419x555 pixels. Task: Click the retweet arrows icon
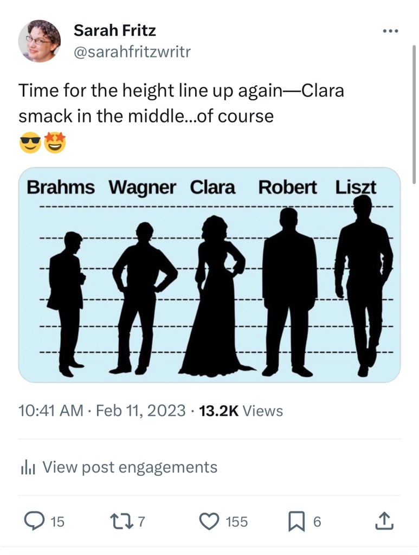120,521
